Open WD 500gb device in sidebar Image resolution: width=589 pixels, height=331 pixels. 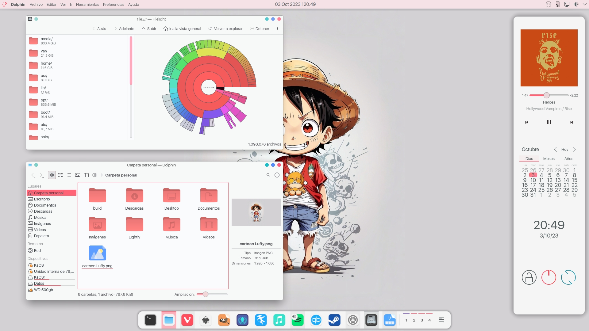43,290
